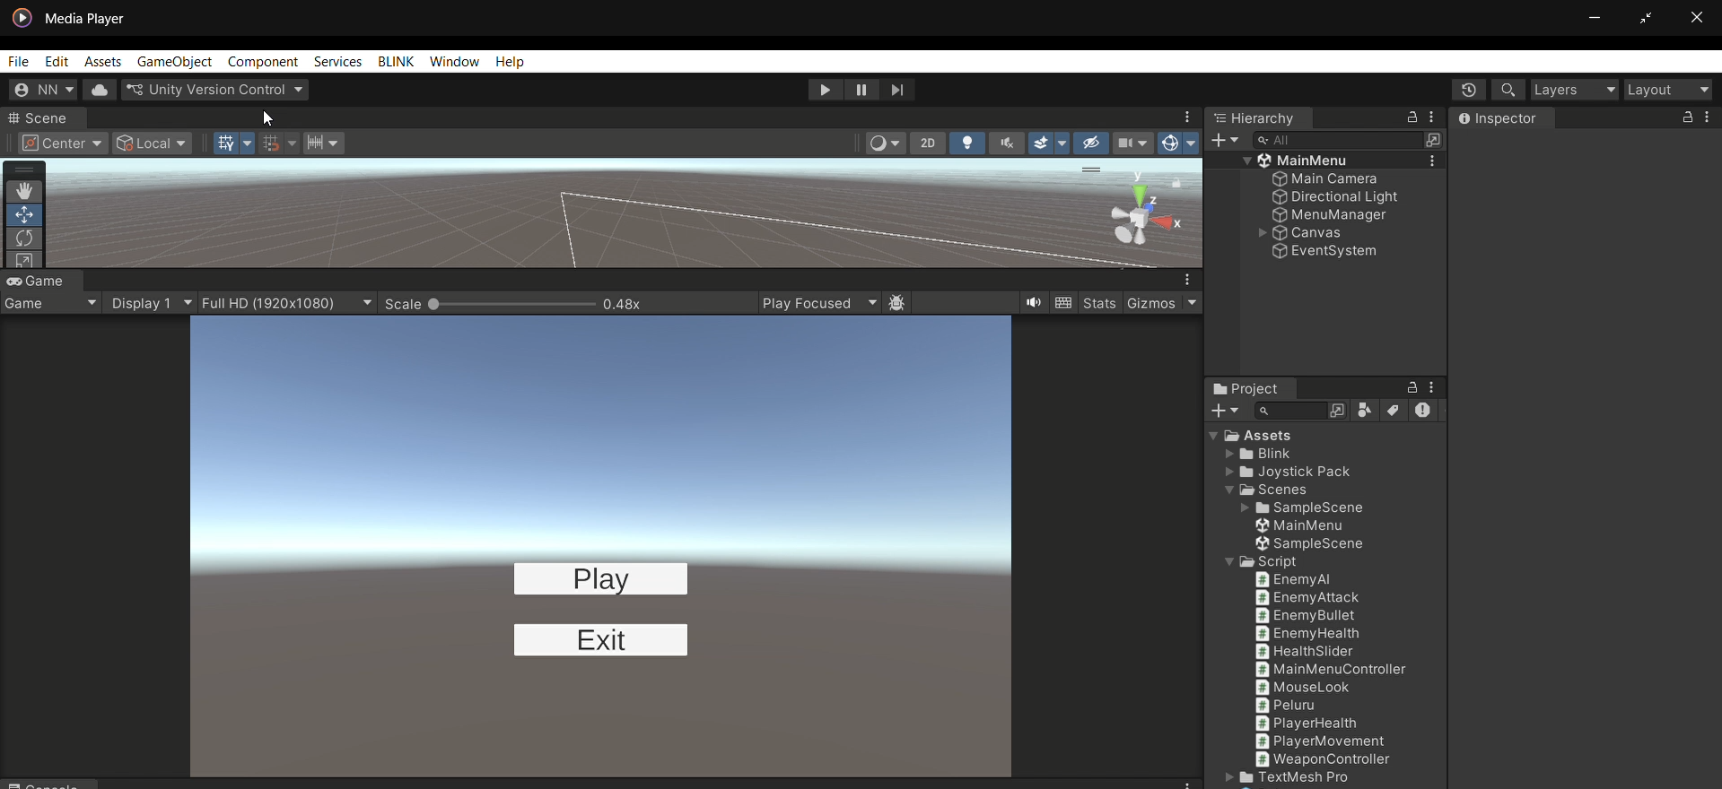Click the global search magnifier icon

click(x=1508, y=90)
